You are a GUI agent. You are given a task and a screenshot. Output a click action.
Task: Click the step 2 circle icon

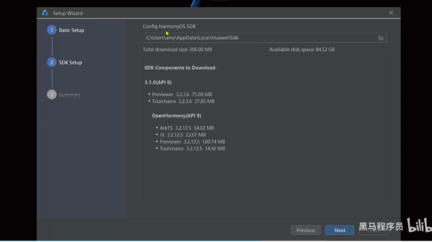click(x=52, y=63)
